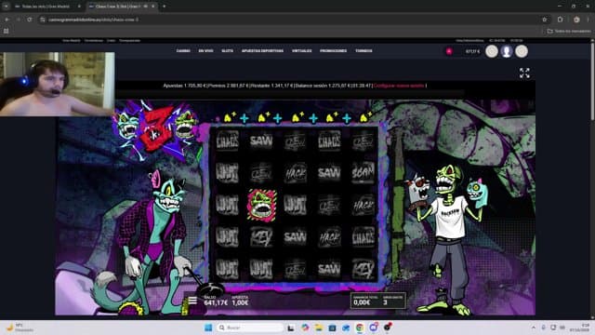Image resolution: width=595 pixels, height=335 pixels.
Task: Open the VIRTUALES navigation item
Action: (x=301, y=51)
